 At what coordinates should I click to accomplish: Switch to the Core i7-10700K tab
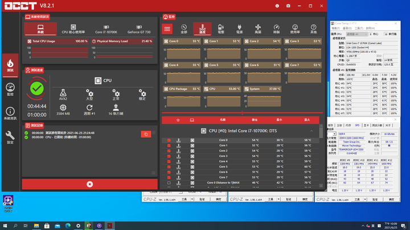tap(106, 29)
